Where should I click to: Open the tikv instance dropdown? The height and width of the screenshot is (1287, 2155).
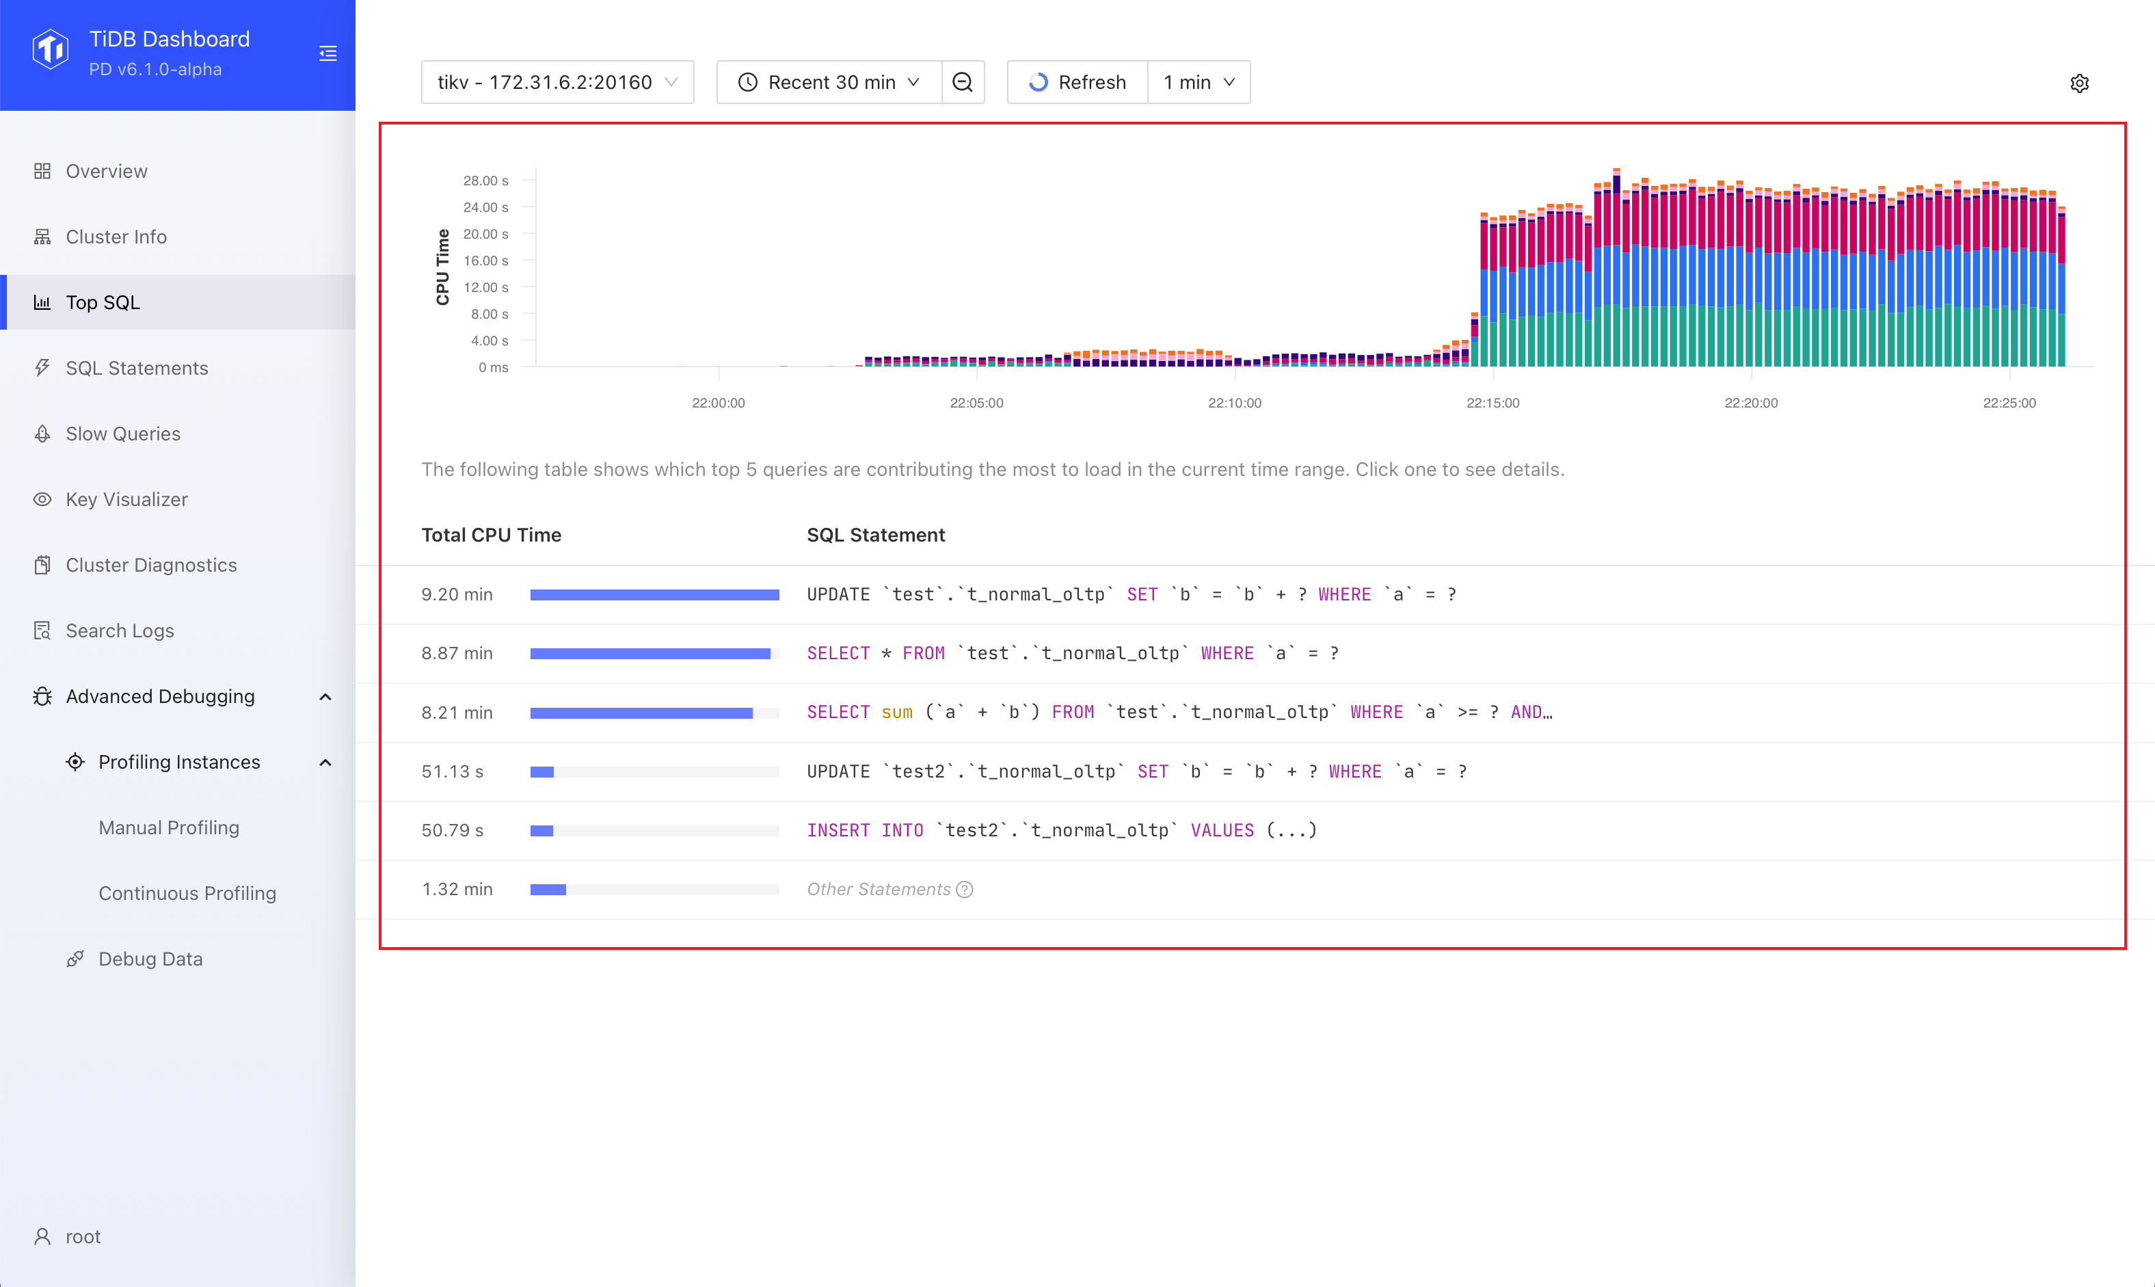point(557,82)
